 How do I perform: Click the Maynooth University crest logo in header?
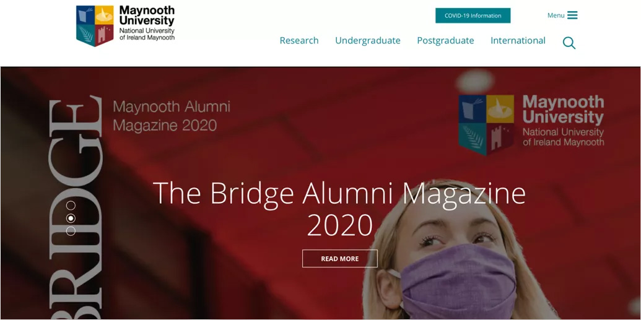point(95,26)
